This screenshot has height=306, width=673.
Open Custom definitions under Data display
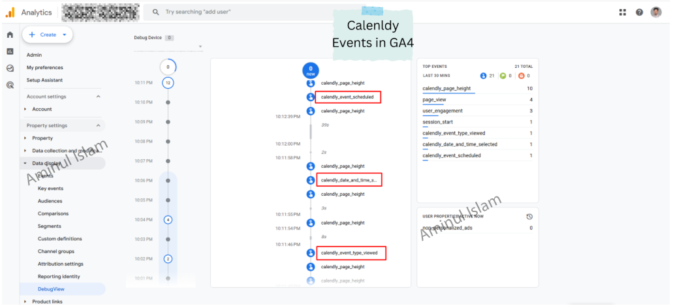[x=59, y=239]
